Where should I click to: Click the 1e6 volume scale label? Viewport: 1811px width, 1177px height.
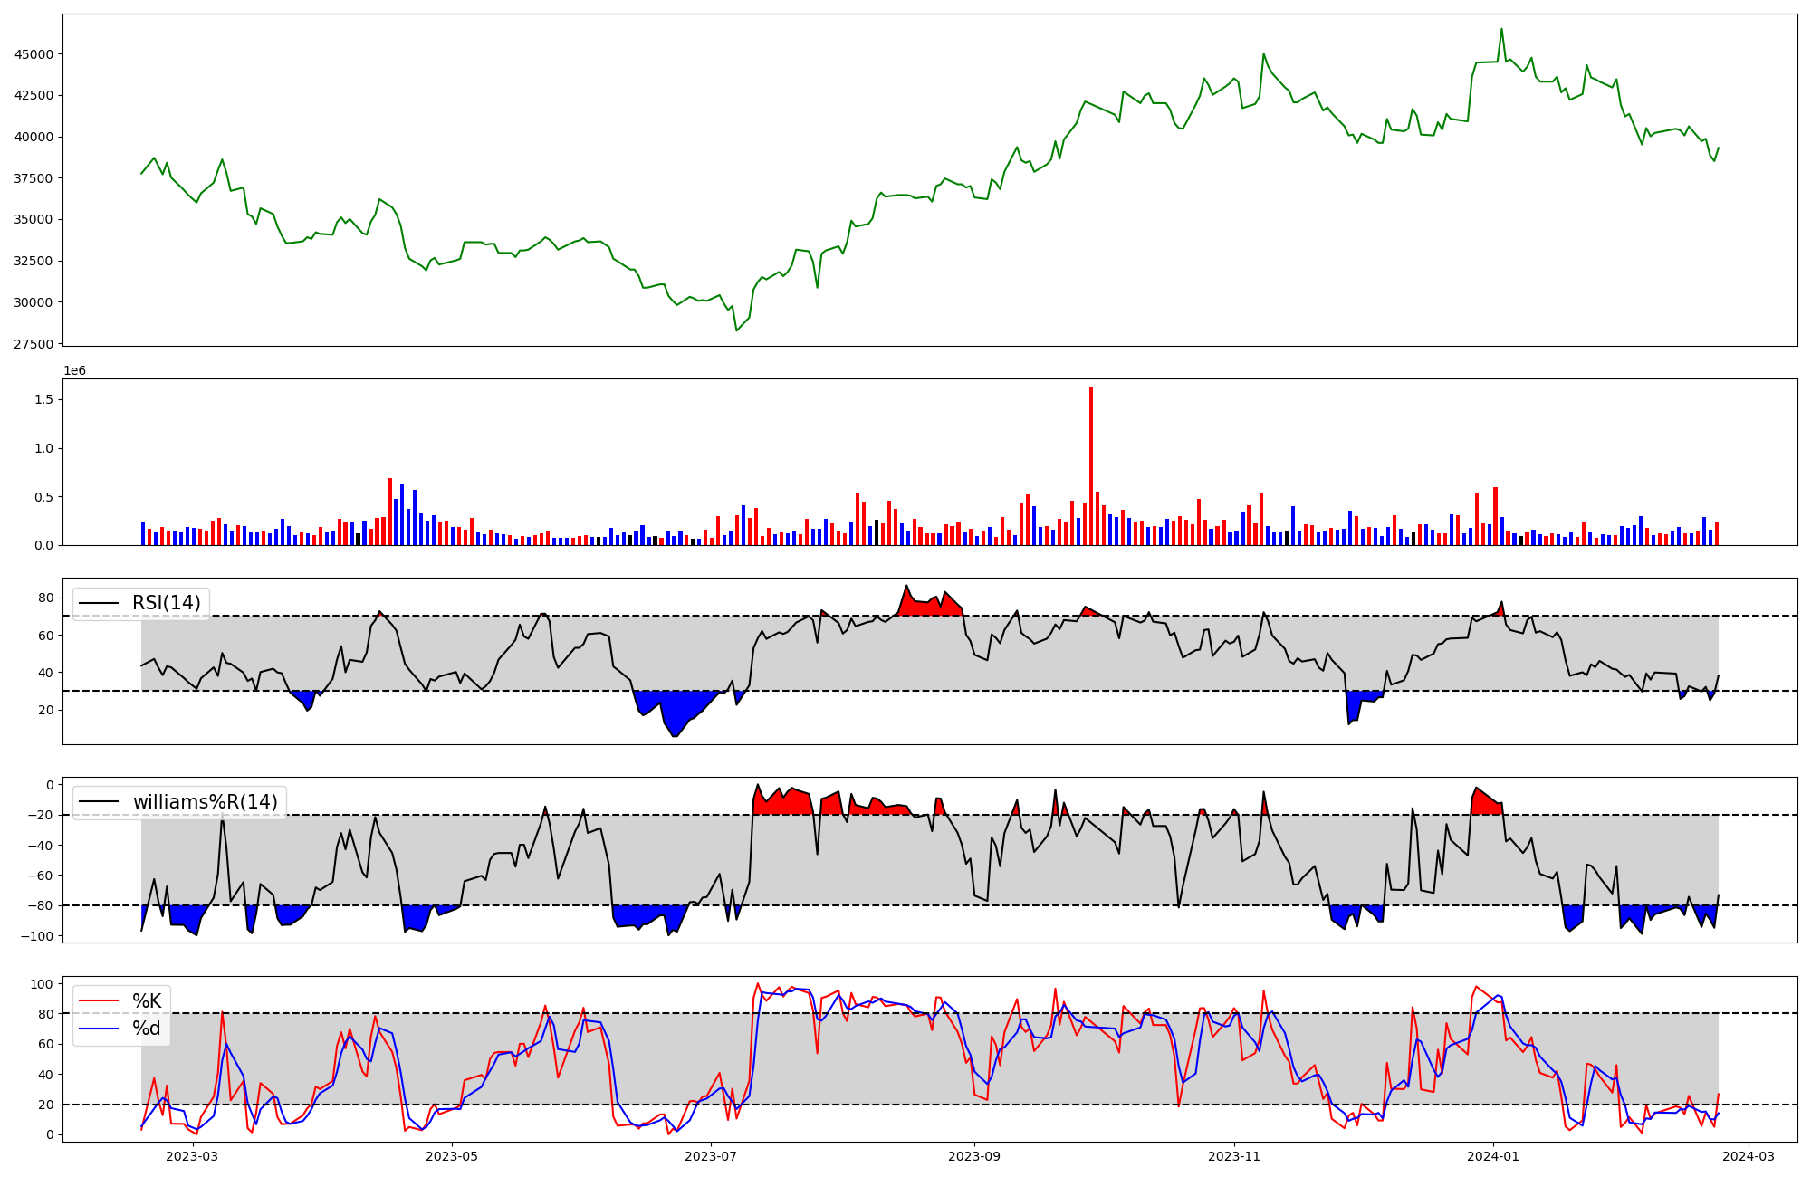click(74, 371)
